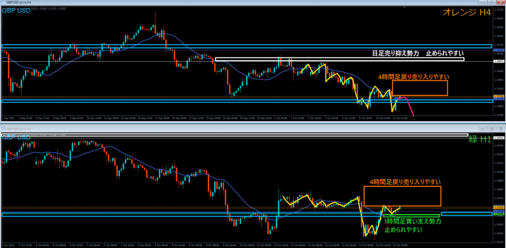506x248 pixels.
Task: Restore the GBPUSD H4 chart window
Action: (x=491, y=2)
